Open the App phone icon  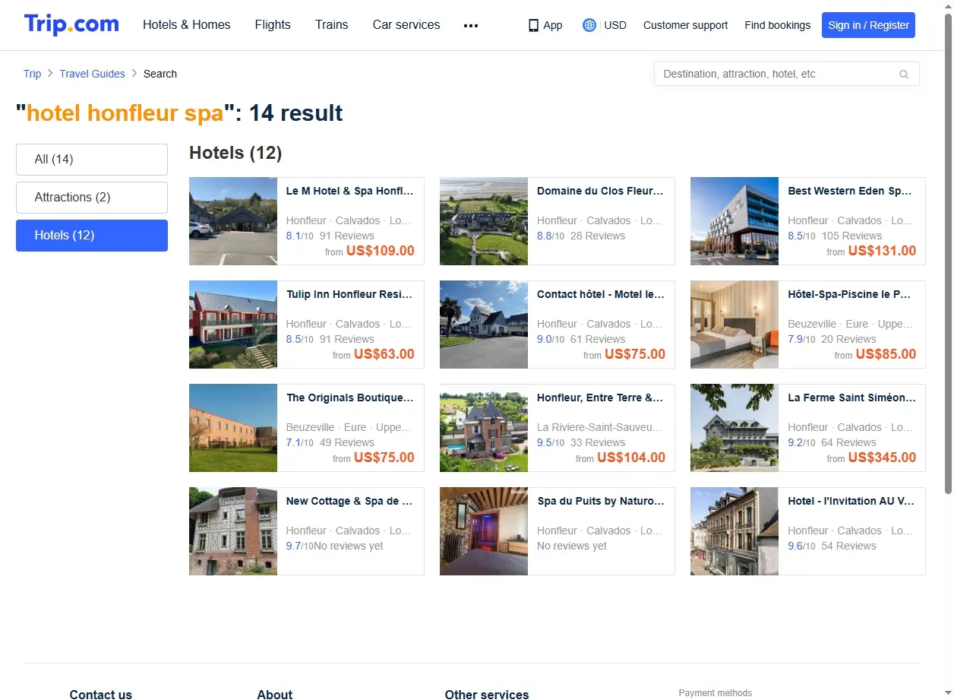pyautogui.click(x=533, y=25)
